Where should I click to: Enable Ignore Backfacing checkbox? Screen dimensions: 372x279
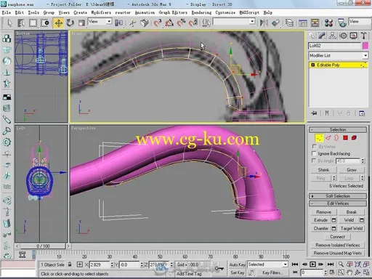[x=314, y=153]
